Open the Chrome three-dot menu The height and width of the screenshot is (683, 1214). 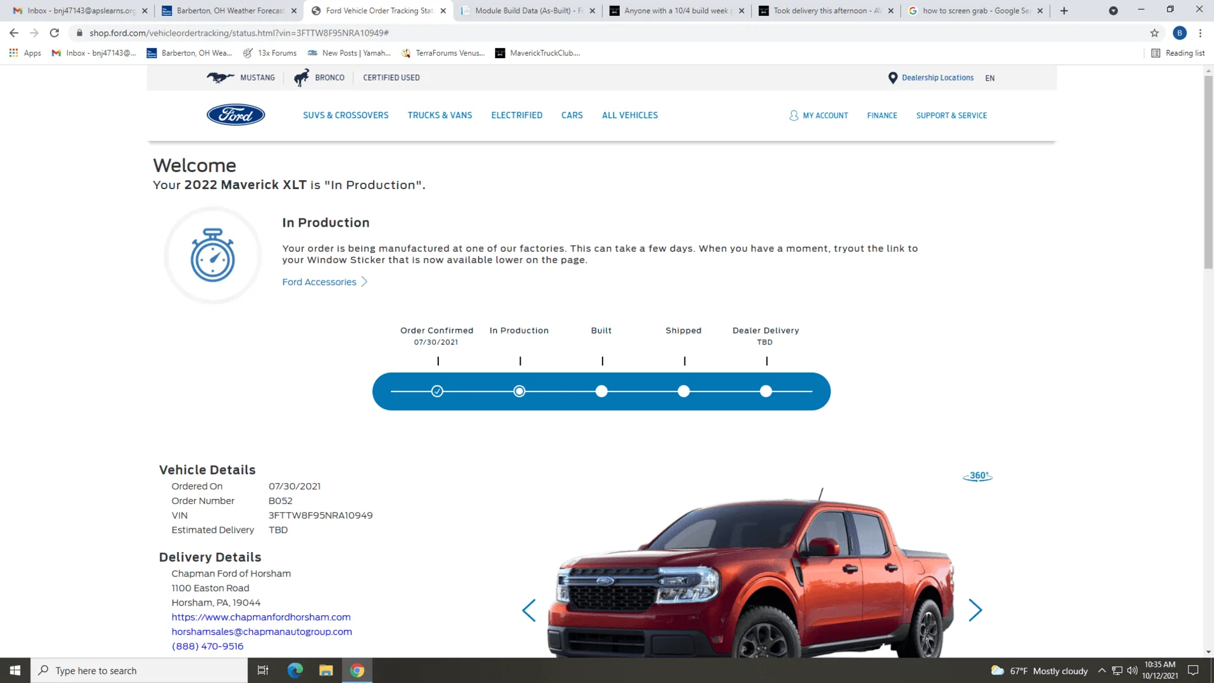click(x=1201, y=33)
